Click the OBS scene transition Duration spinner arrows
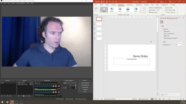The image size is (186, 104). pos(76,88)
